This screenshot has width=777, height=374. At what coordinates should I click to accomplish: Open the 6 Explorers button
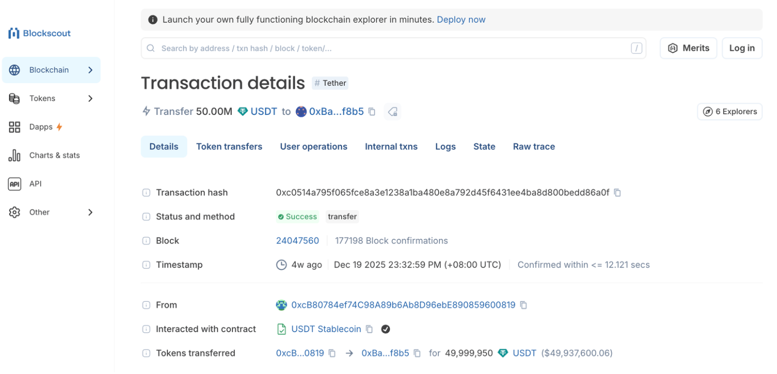point(729,111)
